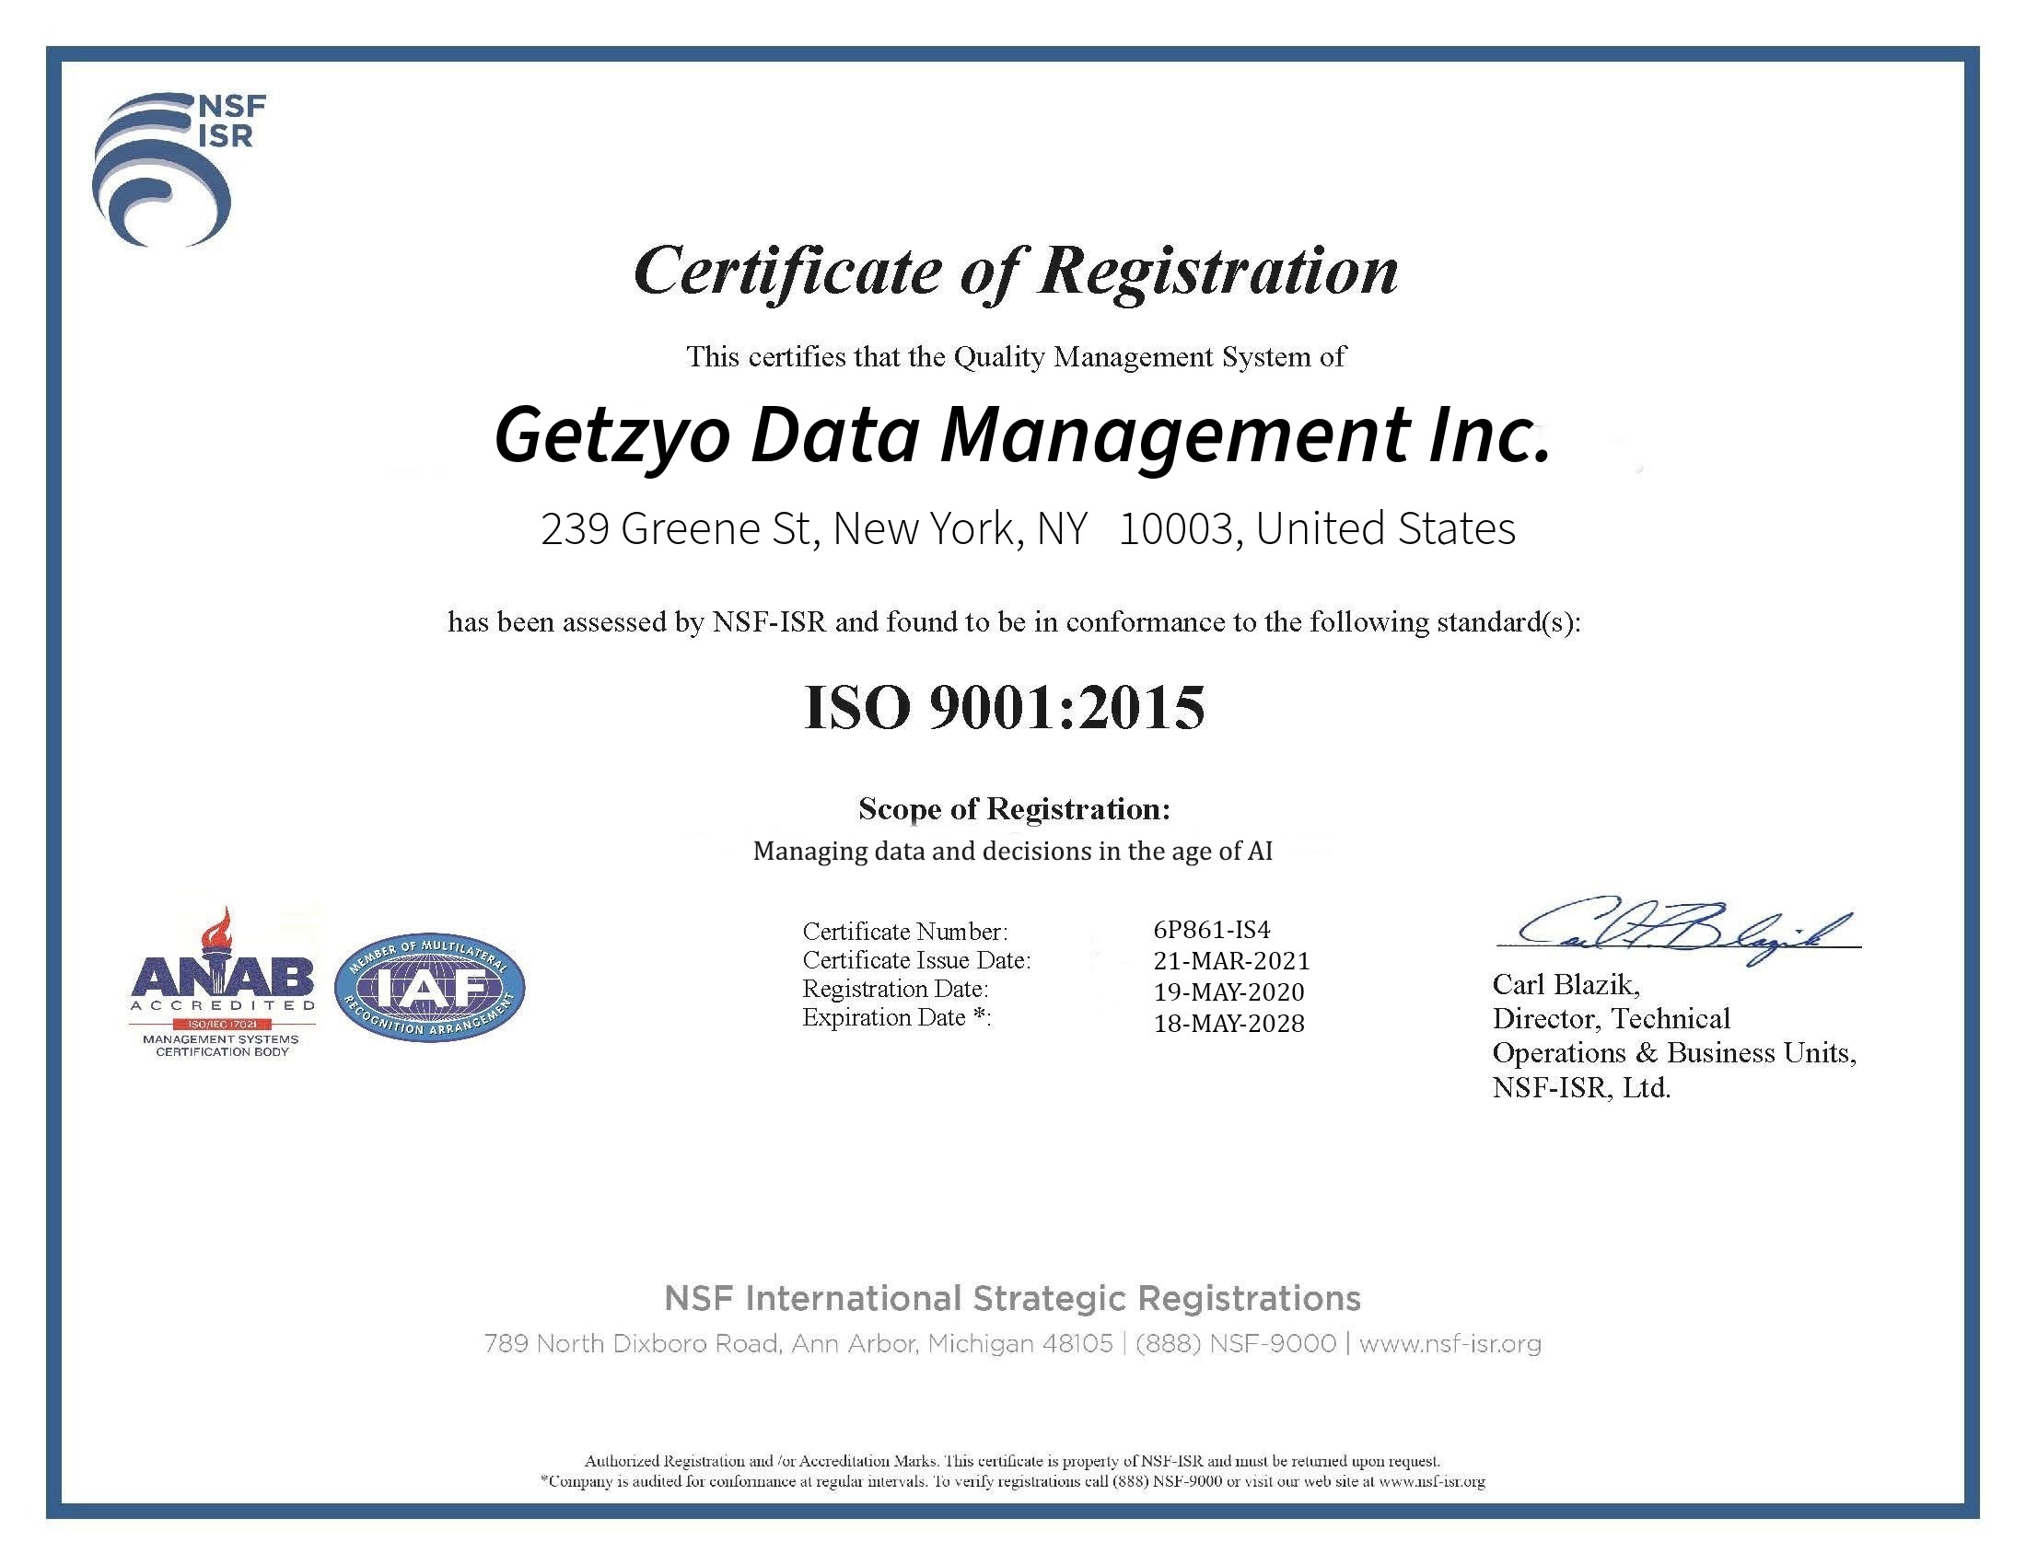Click the Scope of Registration heading

click(x=1014, y=808)
